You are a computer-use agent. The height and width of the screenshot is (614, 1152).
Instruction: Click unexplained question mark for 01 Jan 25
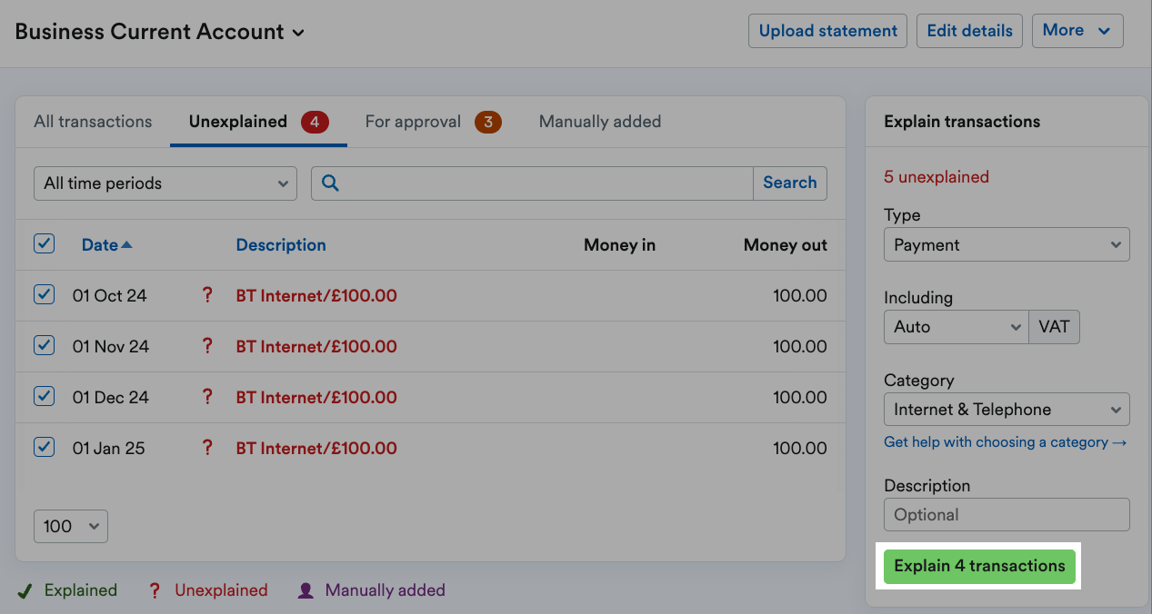(x=207, y=448)
